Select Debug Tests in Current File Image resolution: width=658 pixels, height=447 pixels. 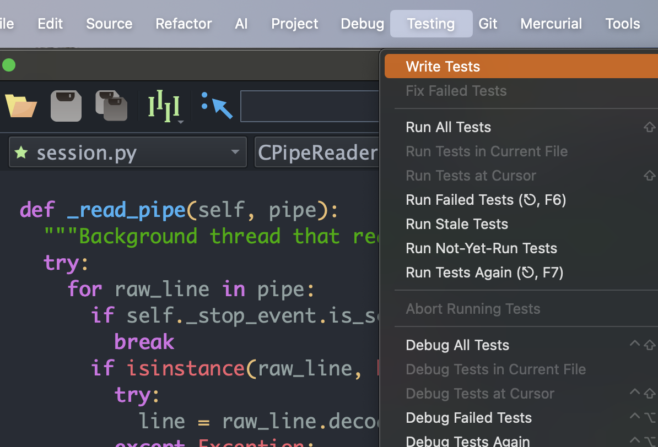point(521,369)
